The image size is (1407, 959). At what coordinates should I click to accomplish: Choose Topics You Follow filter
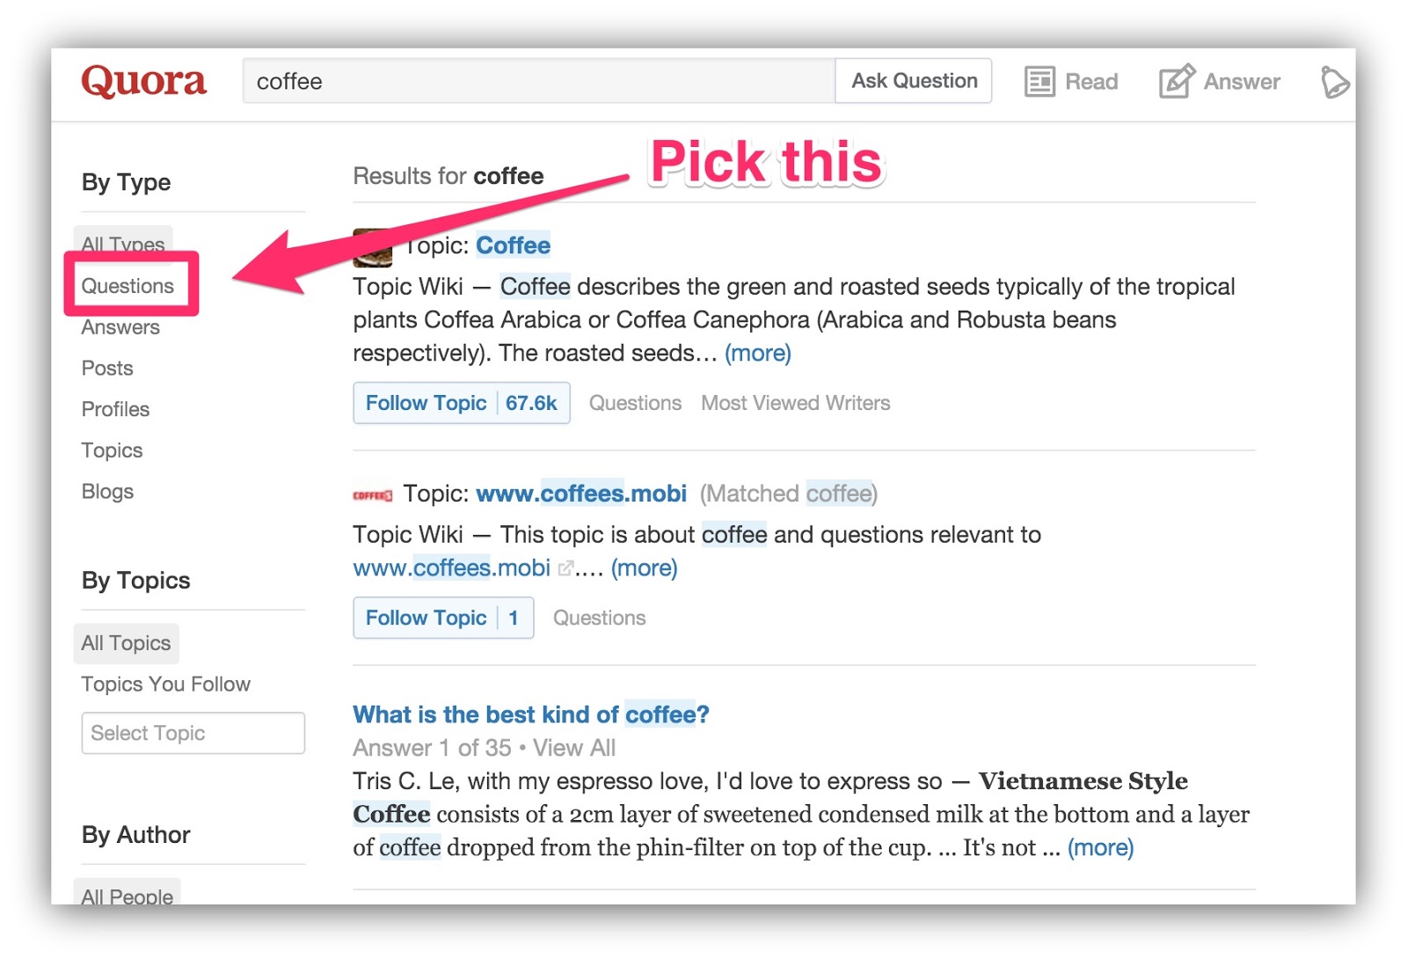[166, 684]
